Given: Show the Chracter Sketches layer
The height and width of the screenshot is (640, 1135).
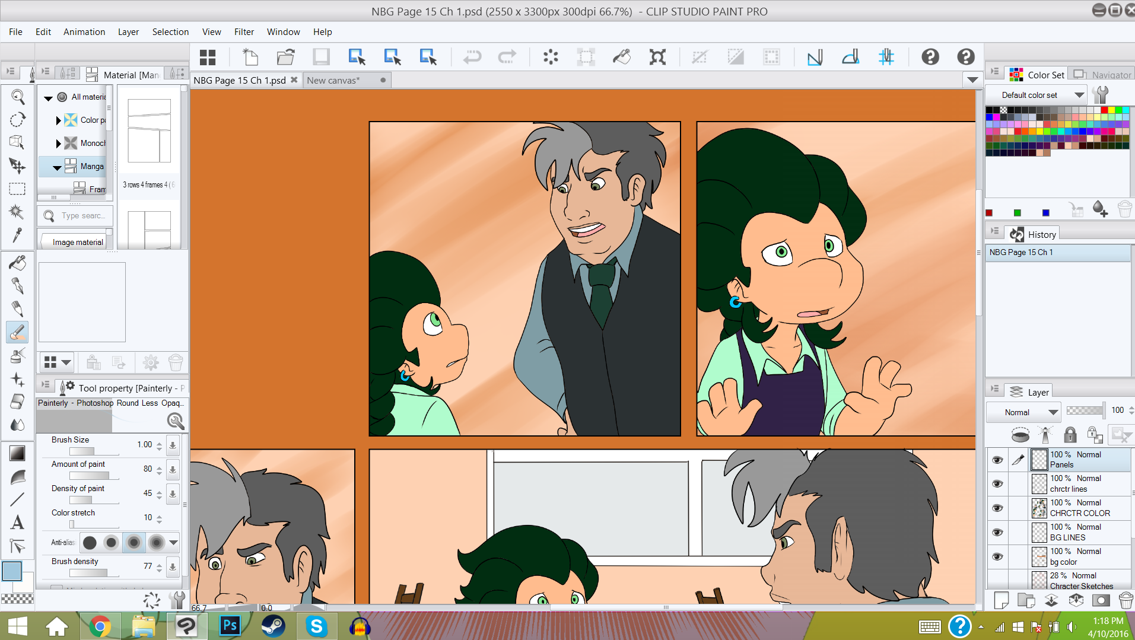Looking at the screenshot, I should (997, 579).
